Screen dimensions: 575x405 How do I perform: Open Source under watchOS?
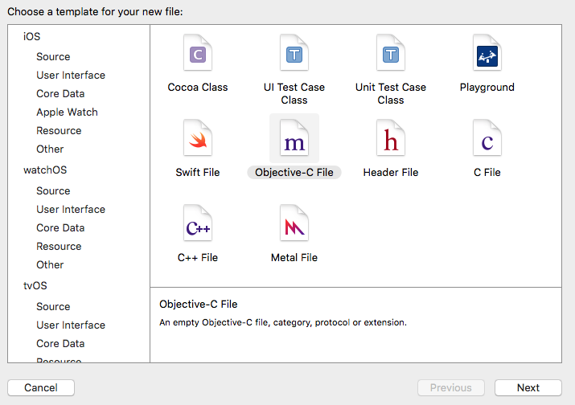click(53, 191)
